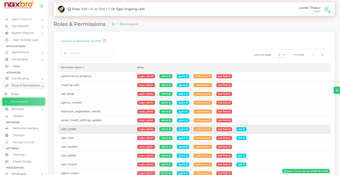
Task: Click the home icon in the breadcrumb
Action: 113,24
